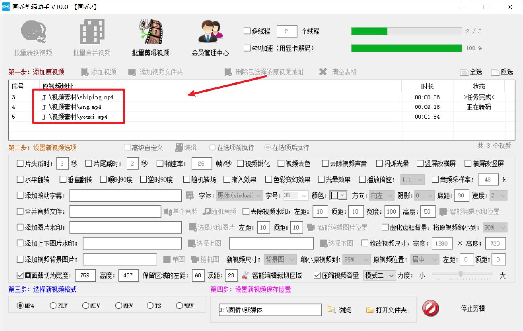The image size is (523, 331).
Task: Click the 停止剪辑 button label
Action: click(473, 309)
